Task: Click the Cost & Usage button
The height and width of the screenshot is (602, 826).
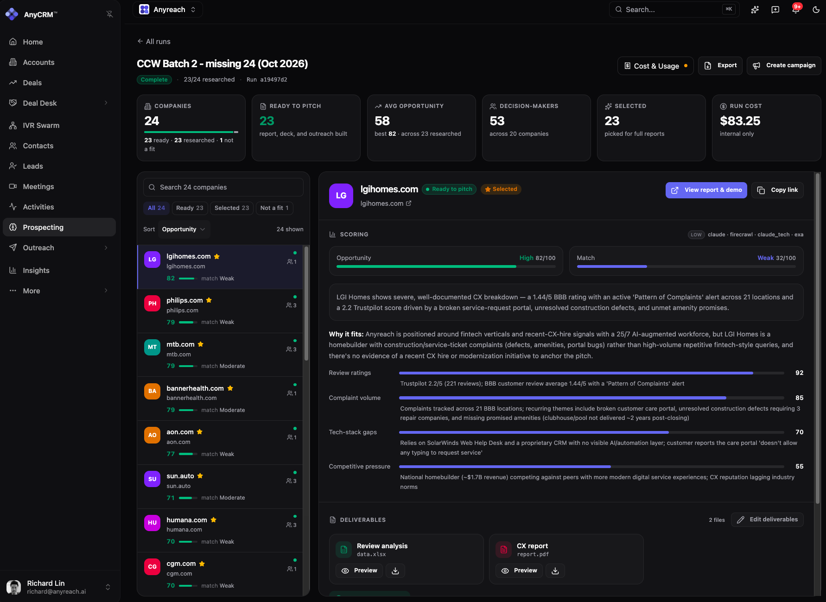Action: [x=655, y=66]
